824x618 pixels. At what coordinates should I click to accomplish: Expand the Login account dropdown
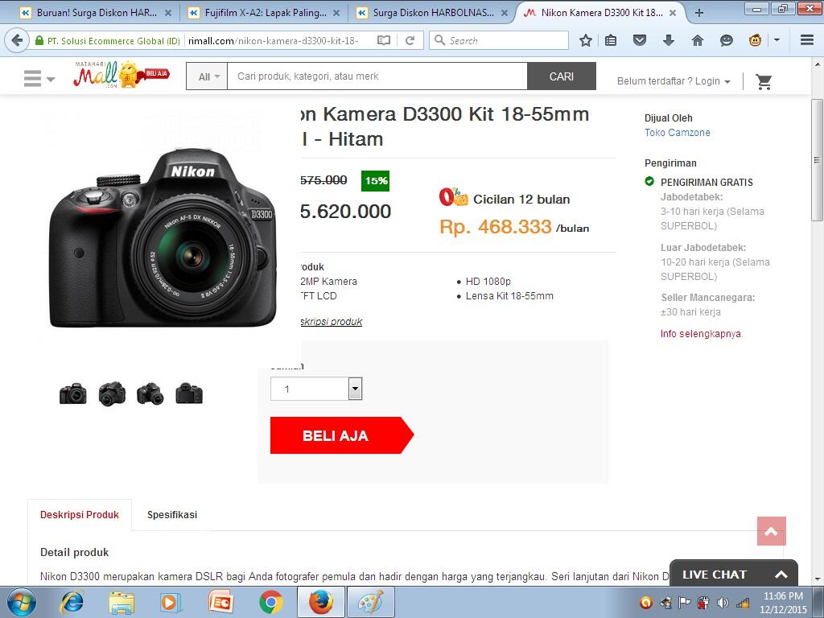(x=674, y=81)
